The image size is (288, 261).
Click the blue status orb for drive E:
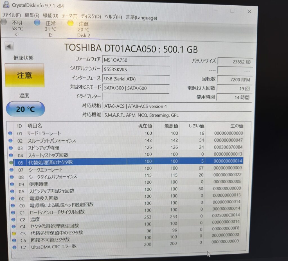point(37,22)
